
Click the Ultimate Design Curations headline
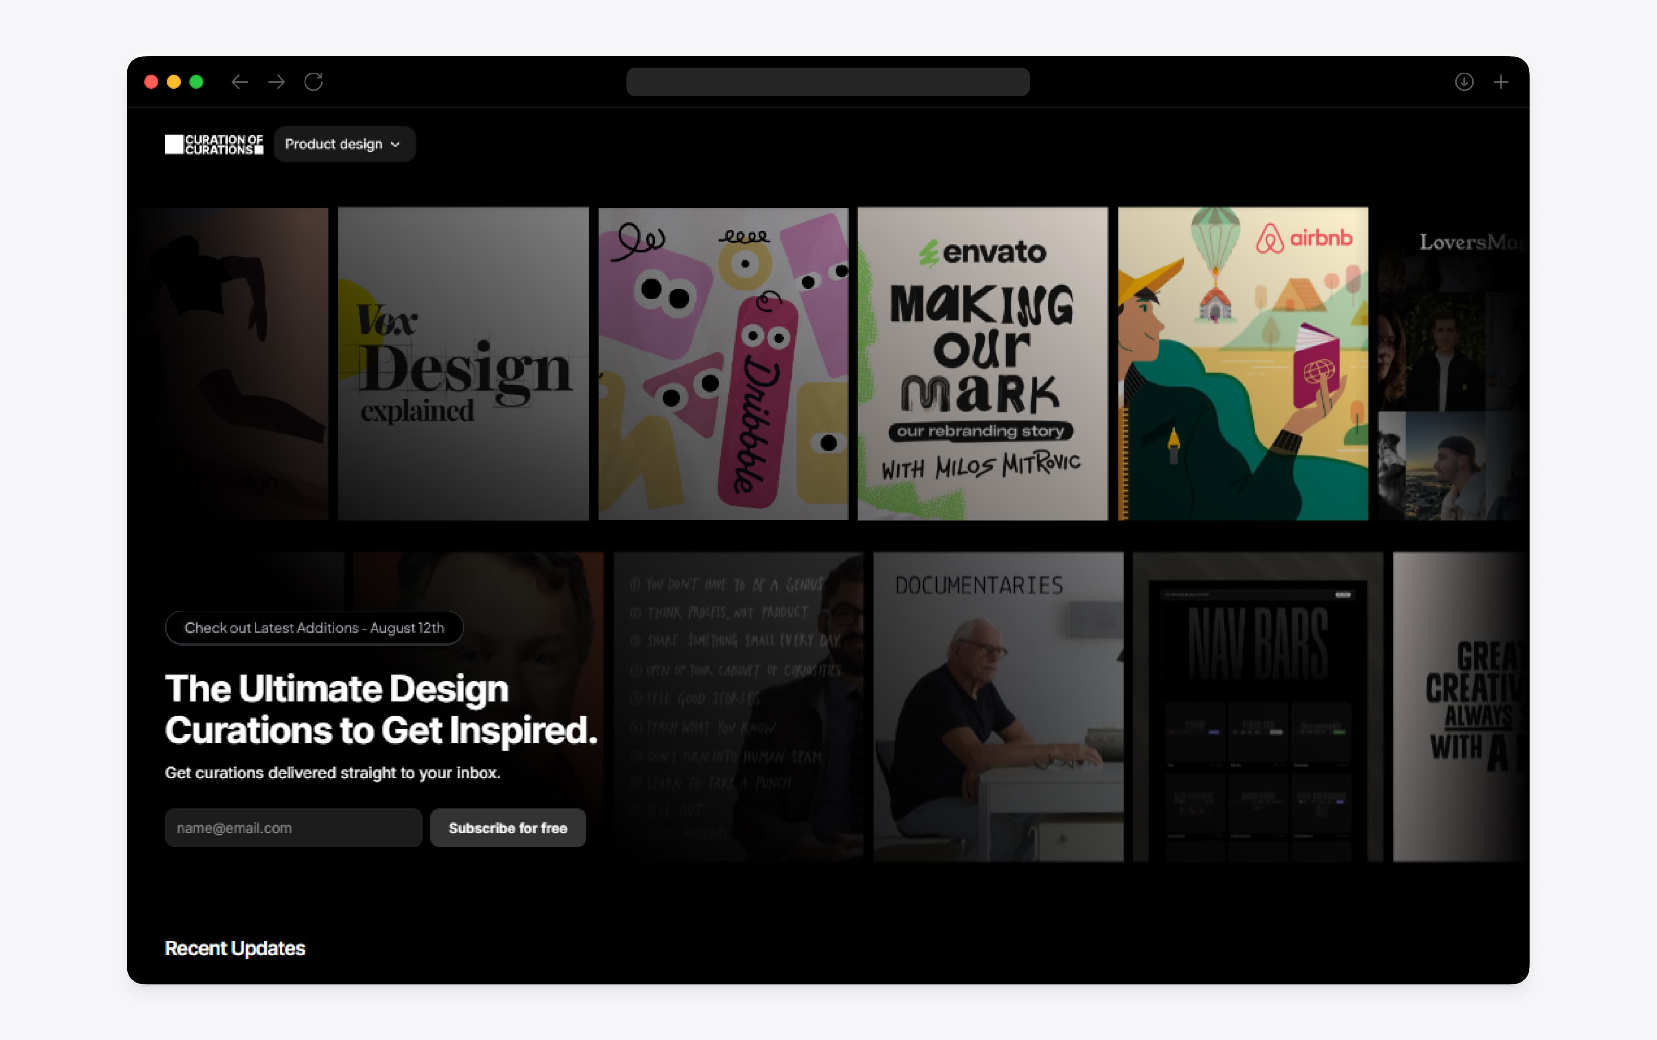(x=381, y=709)
